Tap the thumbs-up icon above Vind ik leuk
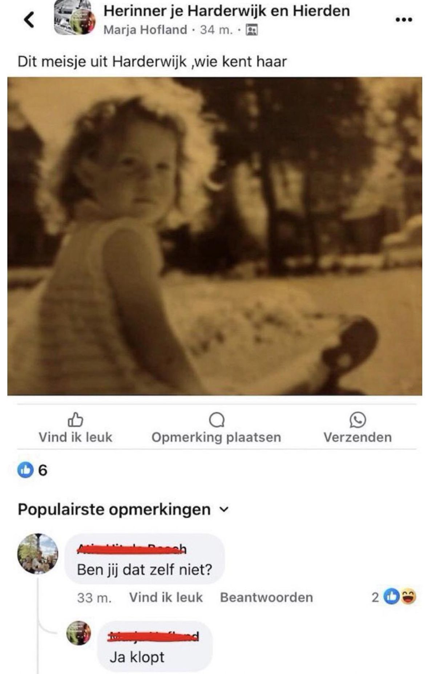The width and height of the screenshot is (436, 674). (x=76, y=420)
